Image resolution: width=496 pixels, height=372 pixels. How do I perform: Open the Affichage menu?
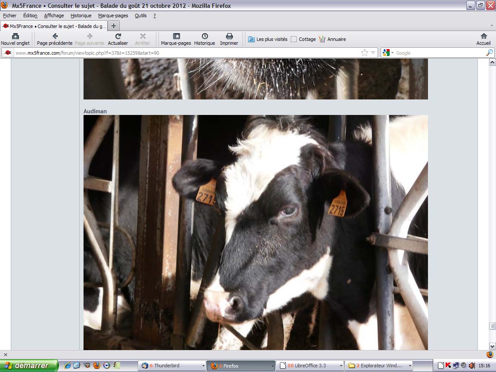point(54,15)
